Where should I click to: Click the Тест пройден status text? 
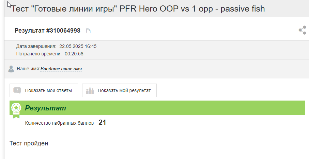pyautogui.click(x=29, y=143)
